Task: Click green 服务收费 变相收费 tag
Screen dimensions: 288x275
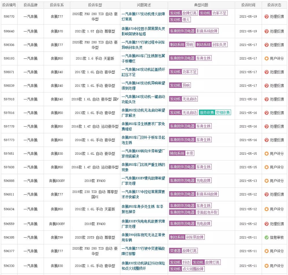Action: (215, 112)
